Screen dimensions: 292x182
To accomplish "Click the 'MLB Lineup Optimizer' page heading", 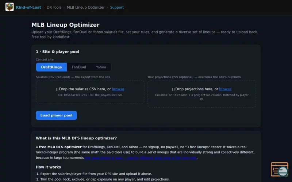I will tap(65, 25).
